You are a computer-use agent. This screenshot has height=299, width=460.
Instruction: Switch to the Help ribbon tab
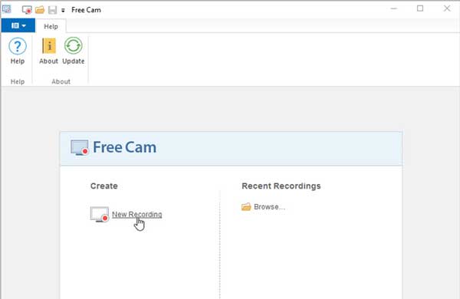click(x=51, y=26)
